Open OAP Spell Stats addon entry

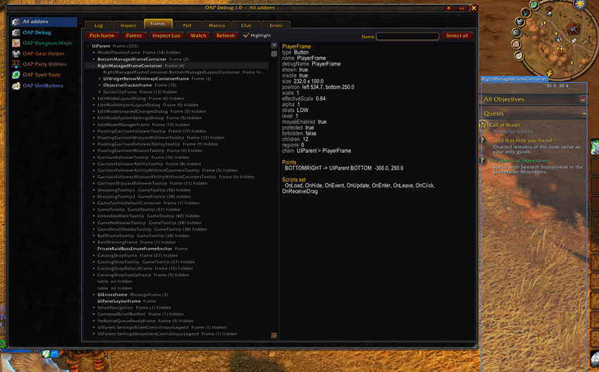44,75
